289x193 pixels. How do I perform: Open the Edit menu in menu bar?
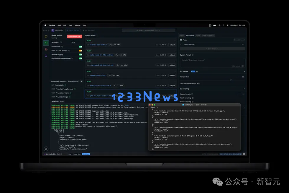click(65, 25)
